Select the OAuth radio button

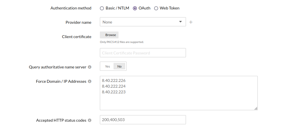click(135, 8)
